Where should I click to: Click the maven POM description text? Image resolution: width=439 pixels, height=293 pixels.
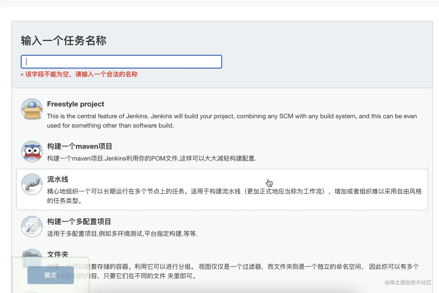point(152,159)
